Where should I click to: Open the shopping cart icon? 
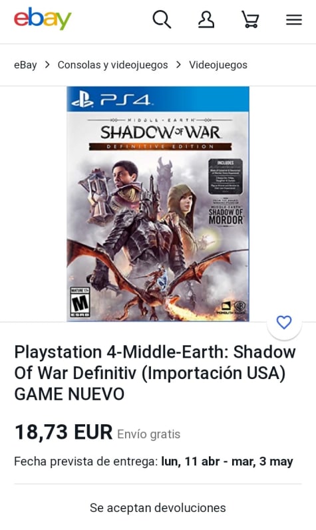coord(250,19)
